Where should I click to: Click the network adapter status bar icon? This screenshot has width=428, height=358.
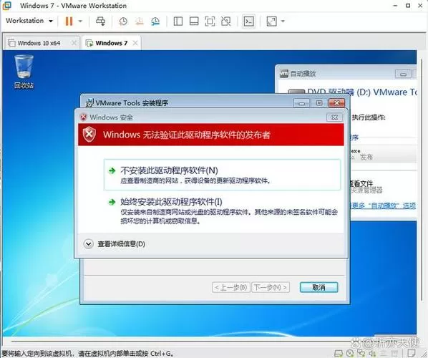361,354
